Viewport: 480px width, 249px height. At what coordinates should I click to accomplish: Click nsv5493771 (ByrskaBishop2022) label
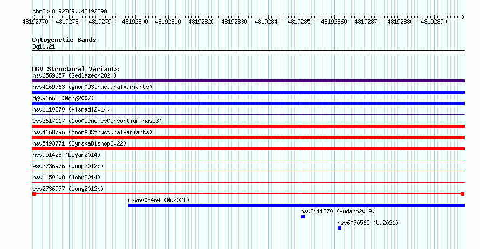[79, 143]
